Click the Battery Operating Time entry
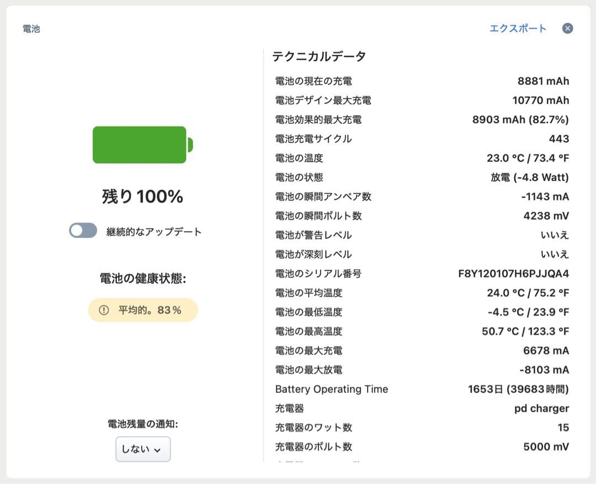Viewport: 596px width, 484px height. tap(332, 389)
